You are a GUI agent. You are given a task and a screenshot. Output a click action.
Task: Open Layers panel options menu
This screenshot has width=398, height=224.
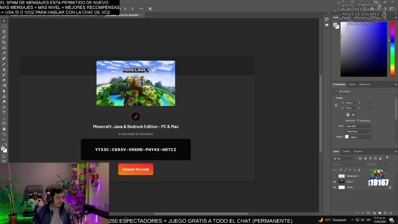[396, 152]
